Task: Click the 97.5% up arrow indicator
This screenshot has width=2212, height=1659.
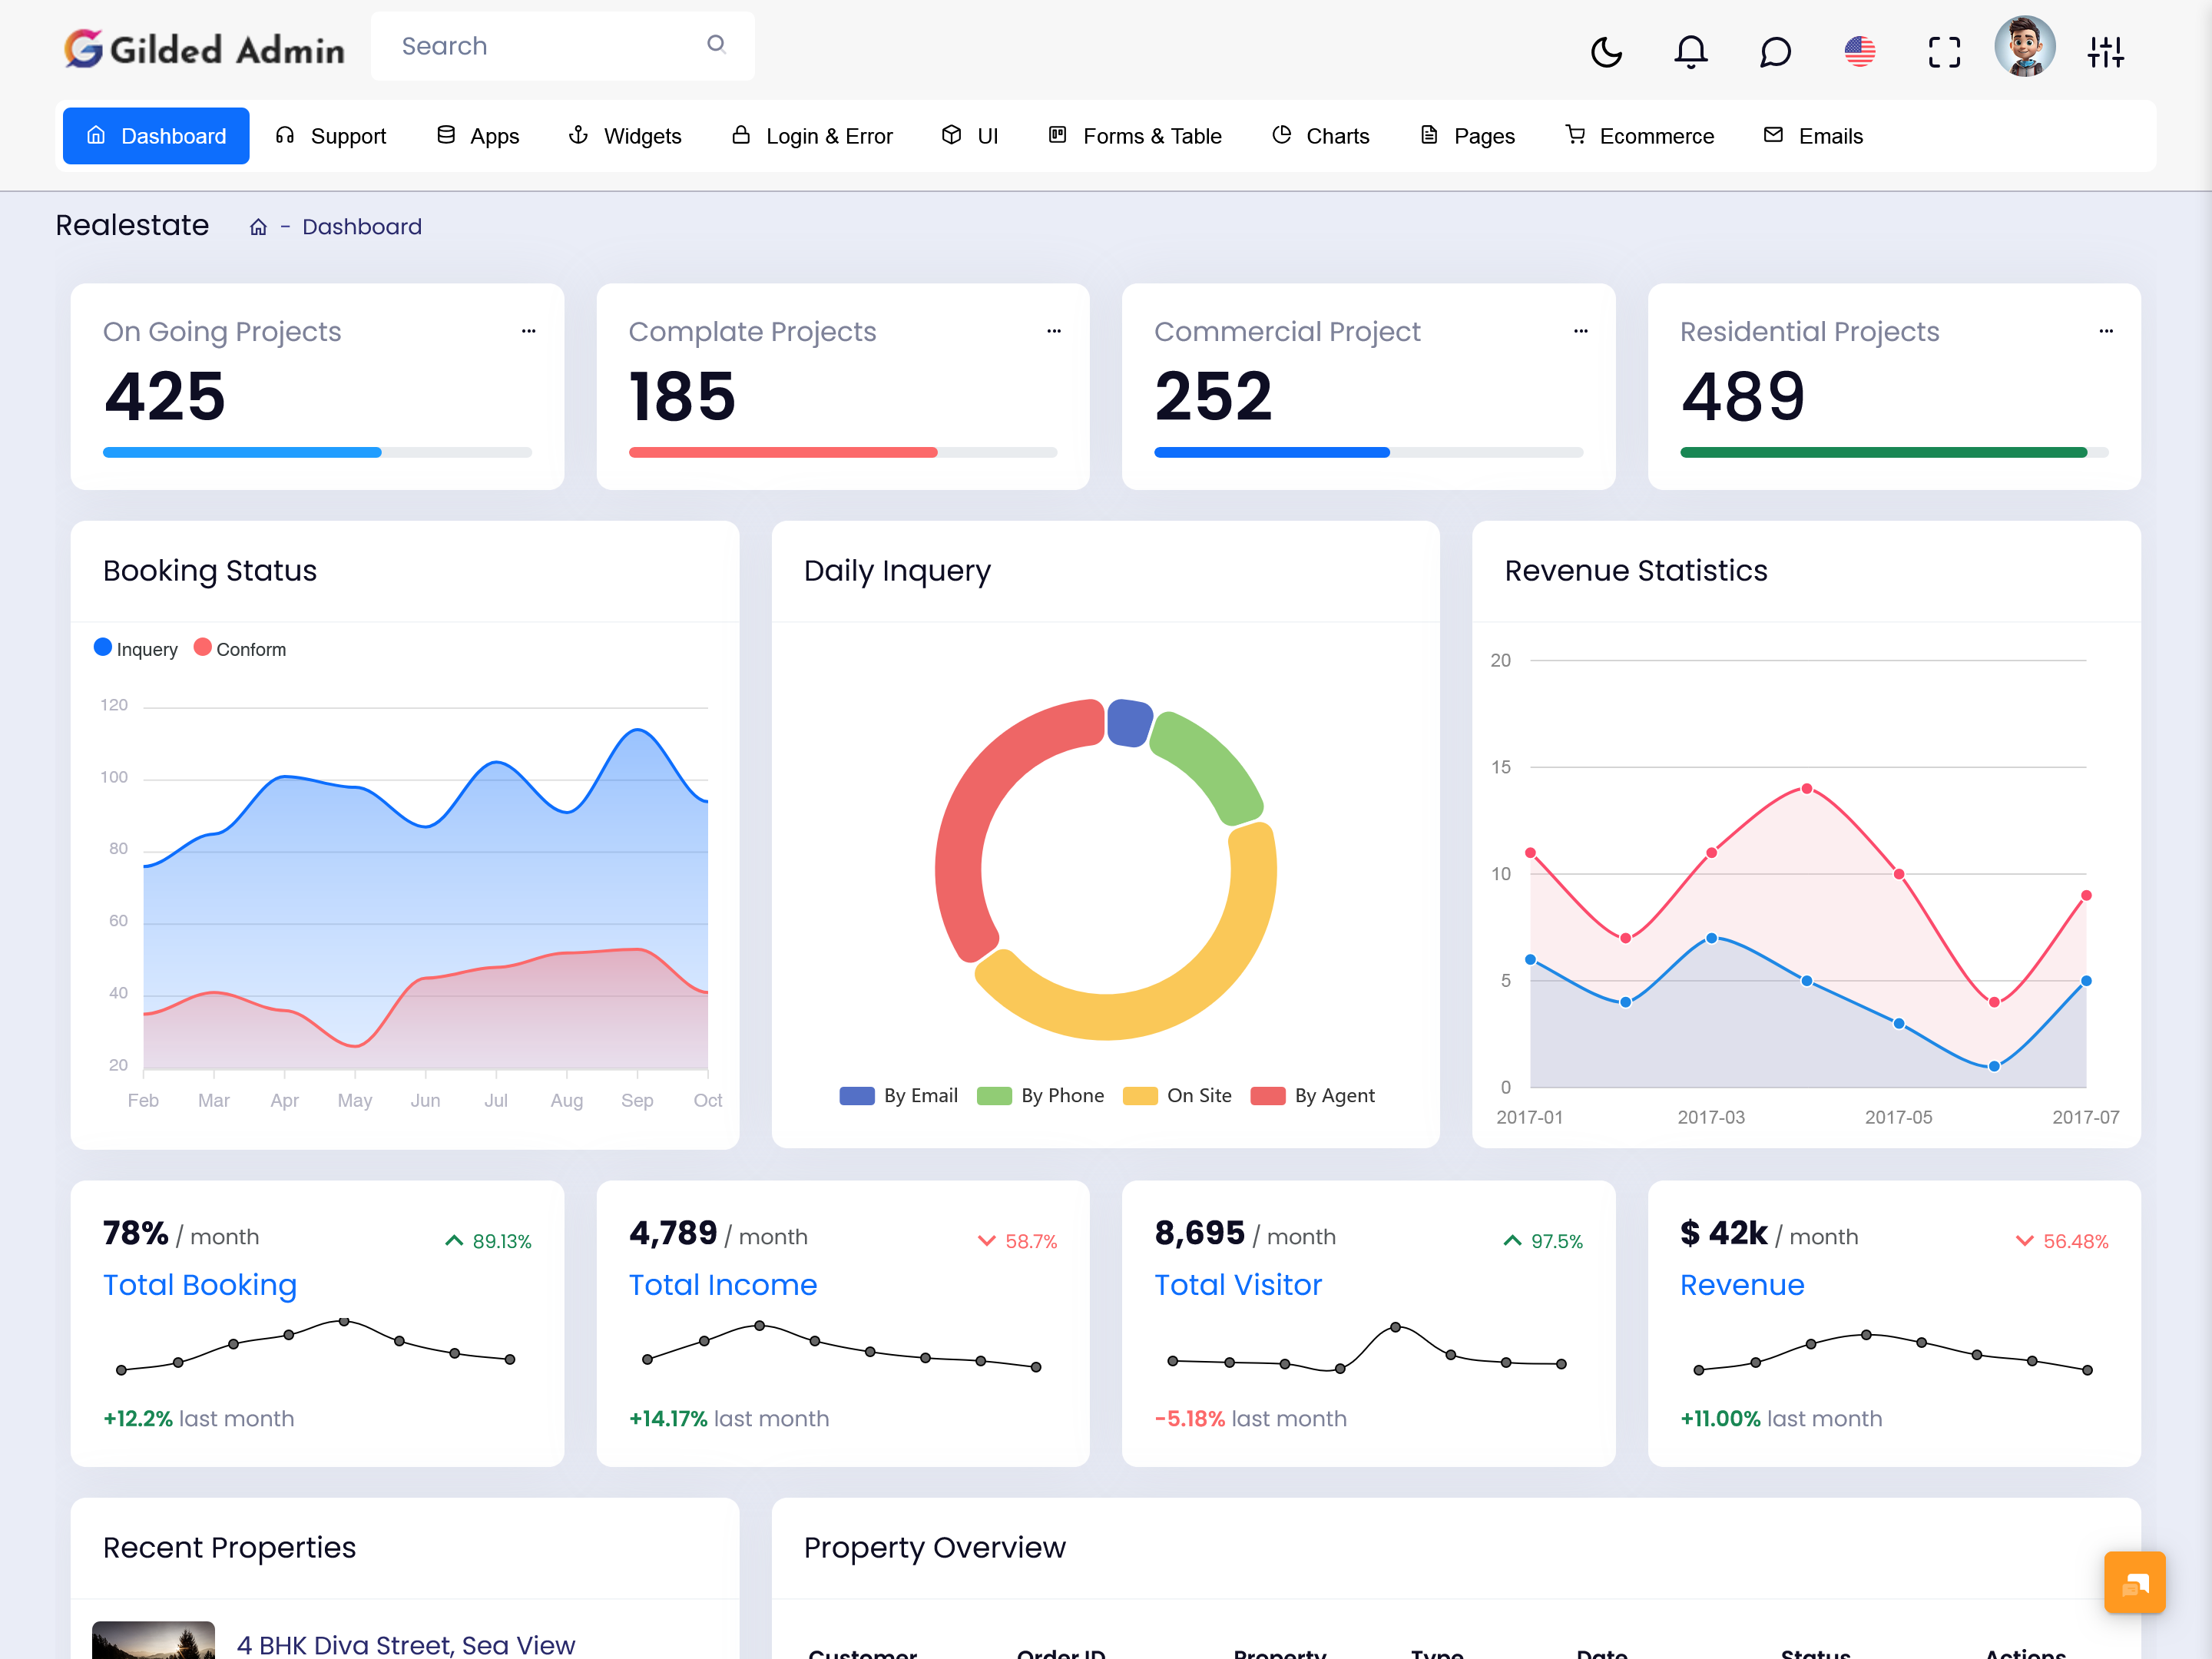Action: [x=1543, y=1241]
